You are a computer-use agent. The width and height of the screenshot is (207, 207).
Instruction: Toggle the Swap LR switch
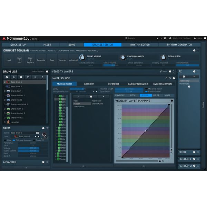coord(34,140)
